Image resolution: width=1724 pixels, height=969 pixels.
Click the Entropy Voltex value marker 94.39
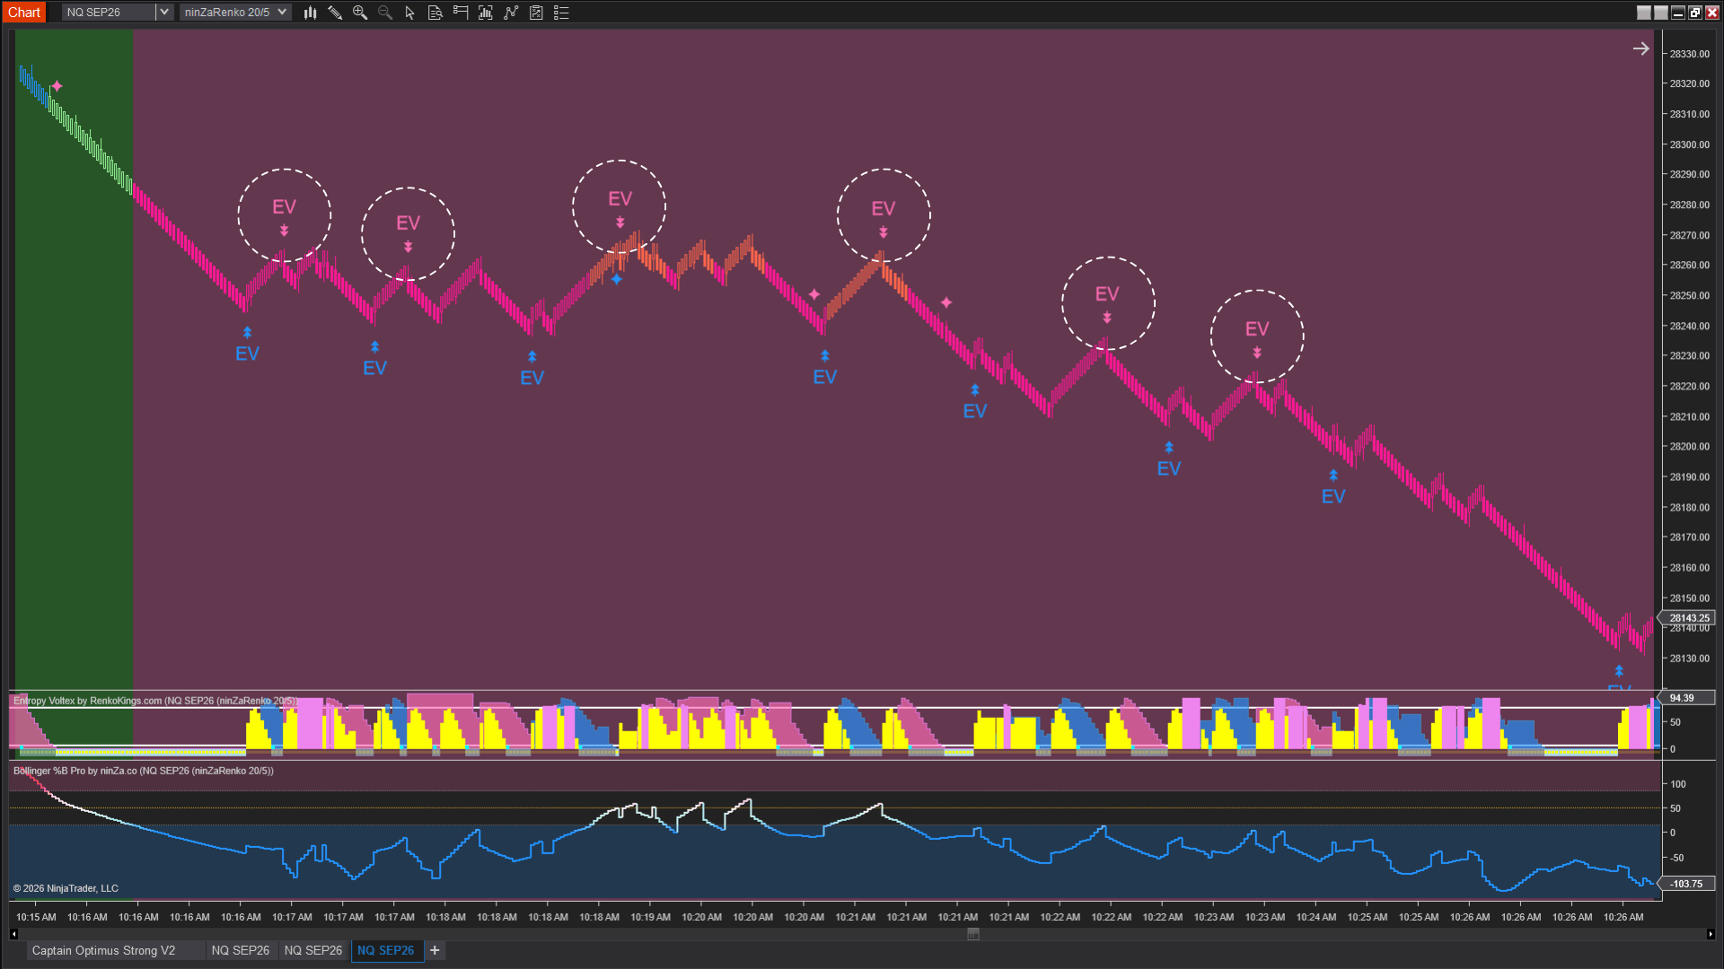point(1688,698)
